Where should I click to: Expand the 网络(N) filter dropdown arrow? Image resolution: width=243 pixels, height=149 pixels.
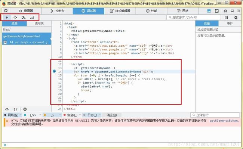[x=21, y=115]
